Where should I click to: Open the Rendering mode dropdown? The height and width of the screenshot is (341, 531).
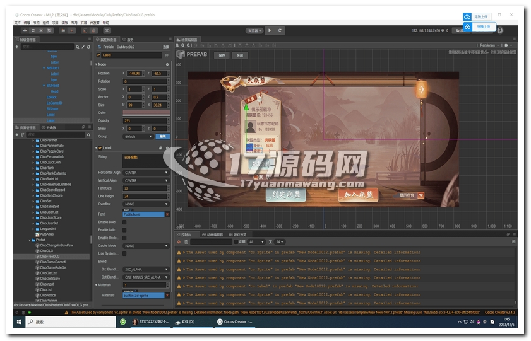click(489, 45)
